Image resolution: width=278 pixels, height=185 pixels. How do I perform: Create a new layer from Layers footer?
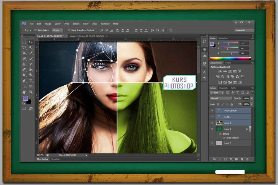click(242, 159)
